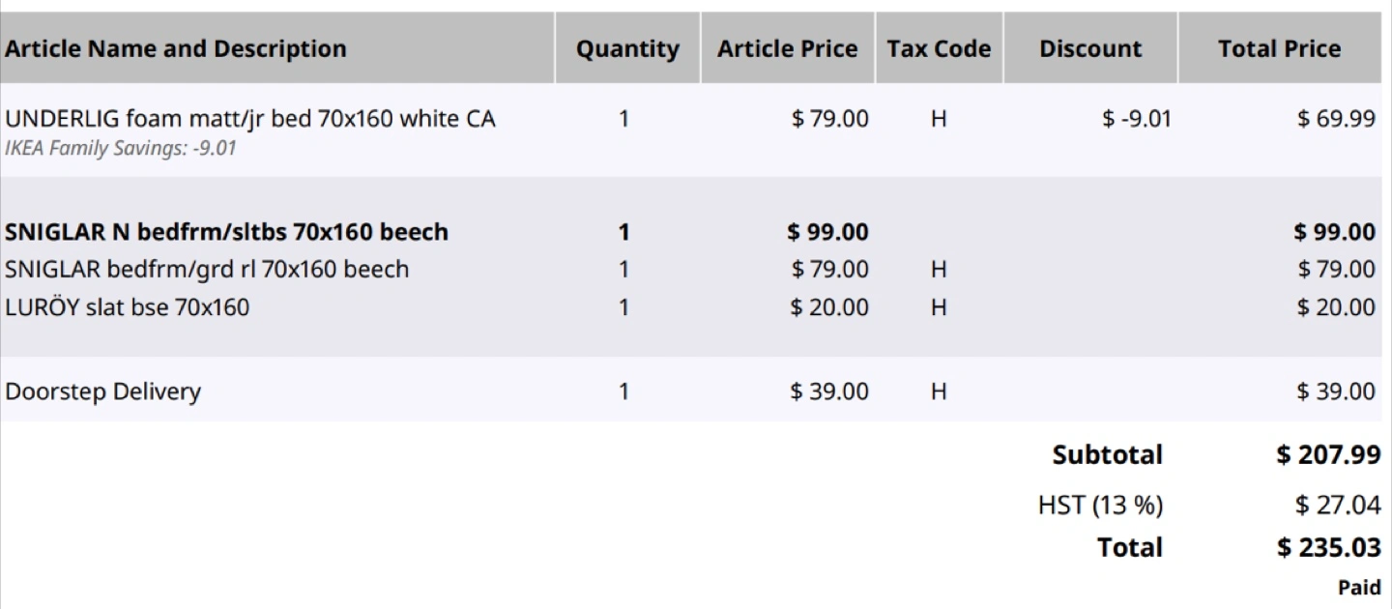Click the $ -9.01 discount amount
Viewport: 1392px width, 609px height.
tap(1137, 119)
